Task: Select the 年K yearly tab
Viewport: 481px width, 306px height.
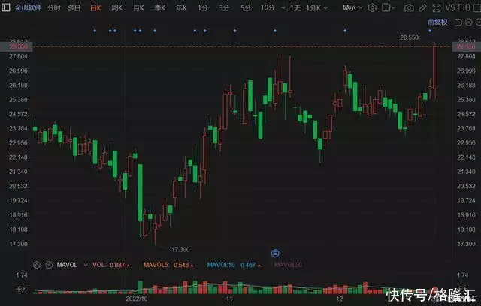Action: click(x=181, y=8)
